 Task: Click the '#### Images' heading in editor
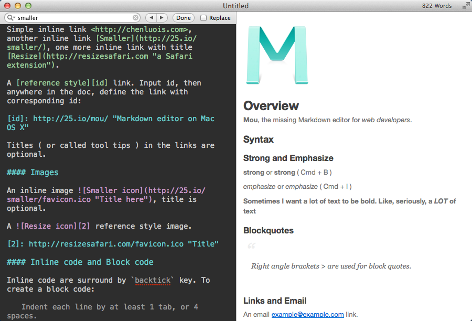tap(33, 173)
